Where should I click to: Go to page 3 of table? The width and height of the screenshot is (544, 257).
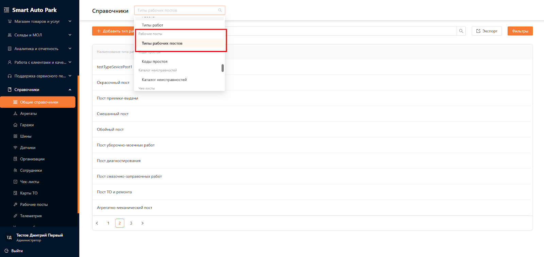coord(131,223)
